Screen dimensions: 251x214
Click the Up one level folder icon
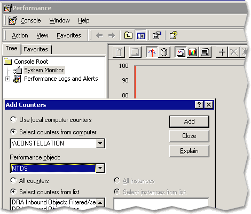pos(128,35)
